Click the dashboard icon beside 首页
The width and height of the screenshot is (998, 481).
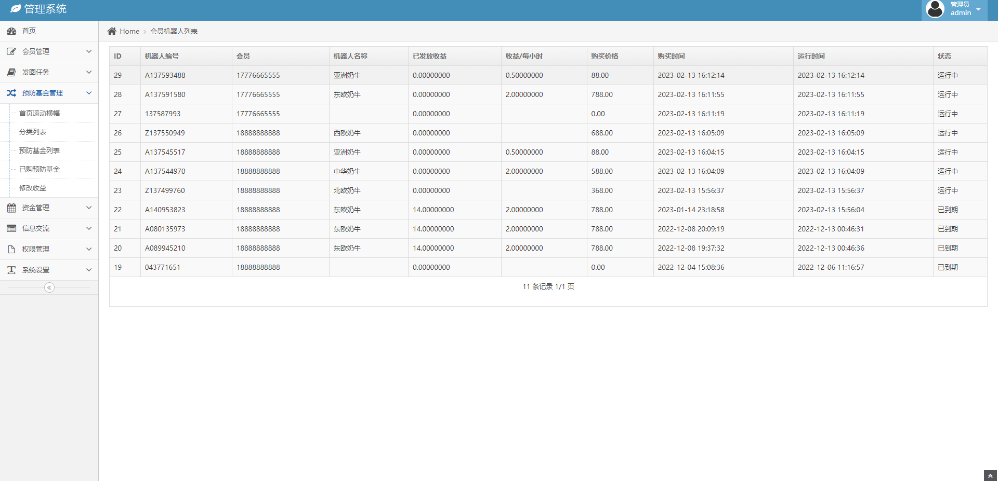pyautogui.click(x=11, y=31)
